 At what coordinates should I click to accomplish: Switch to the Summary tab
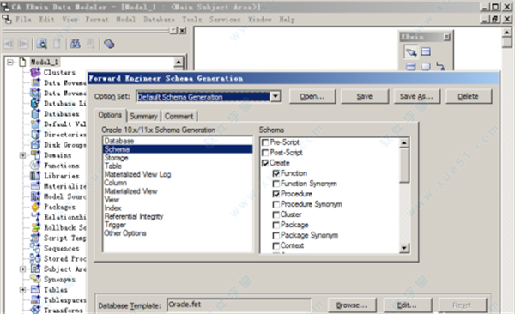[x=143, y=117]
